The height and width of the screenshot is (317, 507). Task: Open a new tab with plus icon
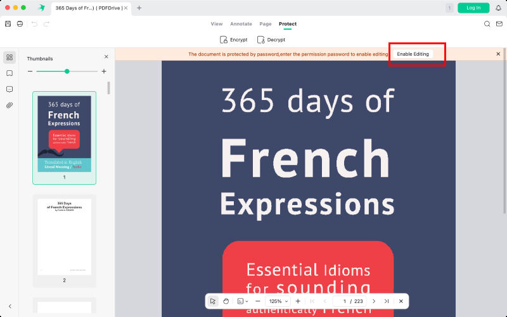[139, 8]
